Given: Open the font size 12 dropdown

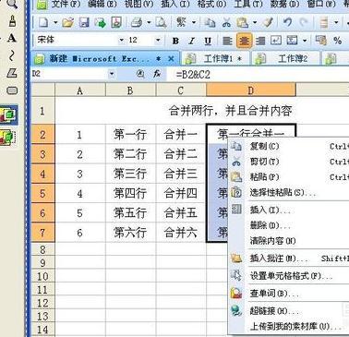Looking at the screenshot, I should coord(158,40).
